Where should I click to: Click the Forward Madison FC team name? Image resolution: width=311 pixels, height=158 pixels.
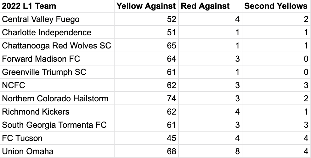coord(41,59)
